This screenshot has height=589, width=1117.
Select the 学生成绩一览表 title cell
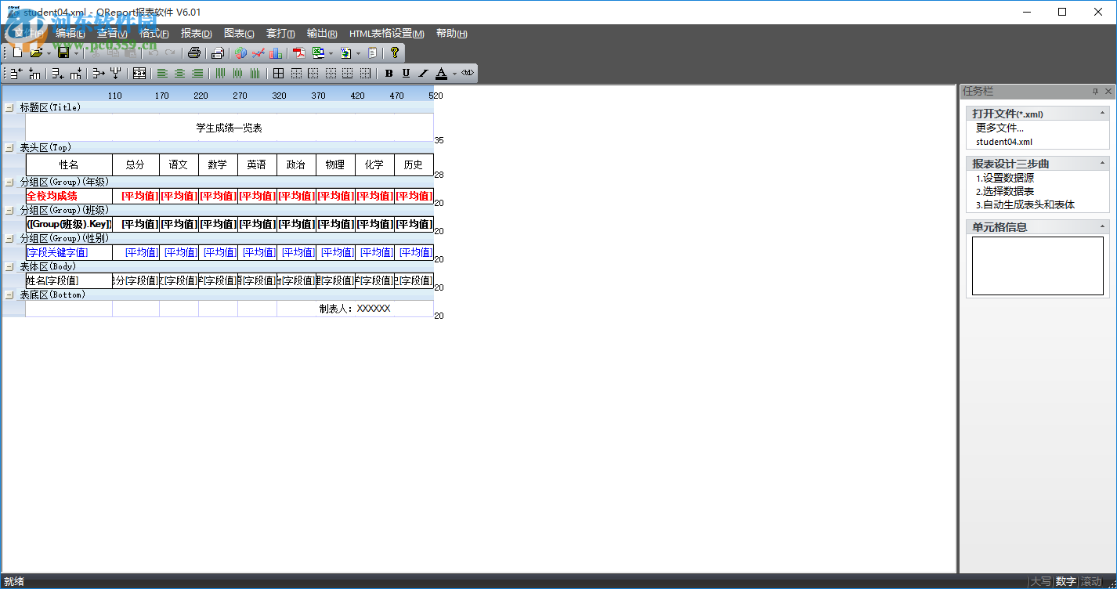click(x=230, y=128)
